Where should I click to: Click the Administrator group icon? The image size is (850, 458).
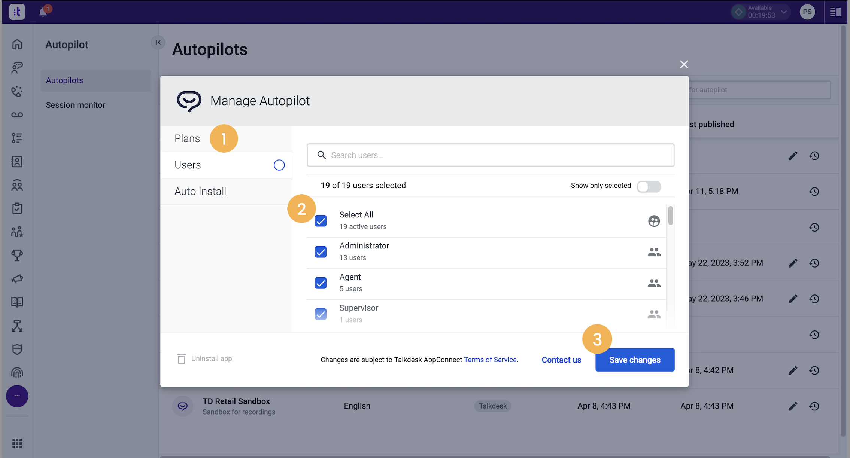654,252
